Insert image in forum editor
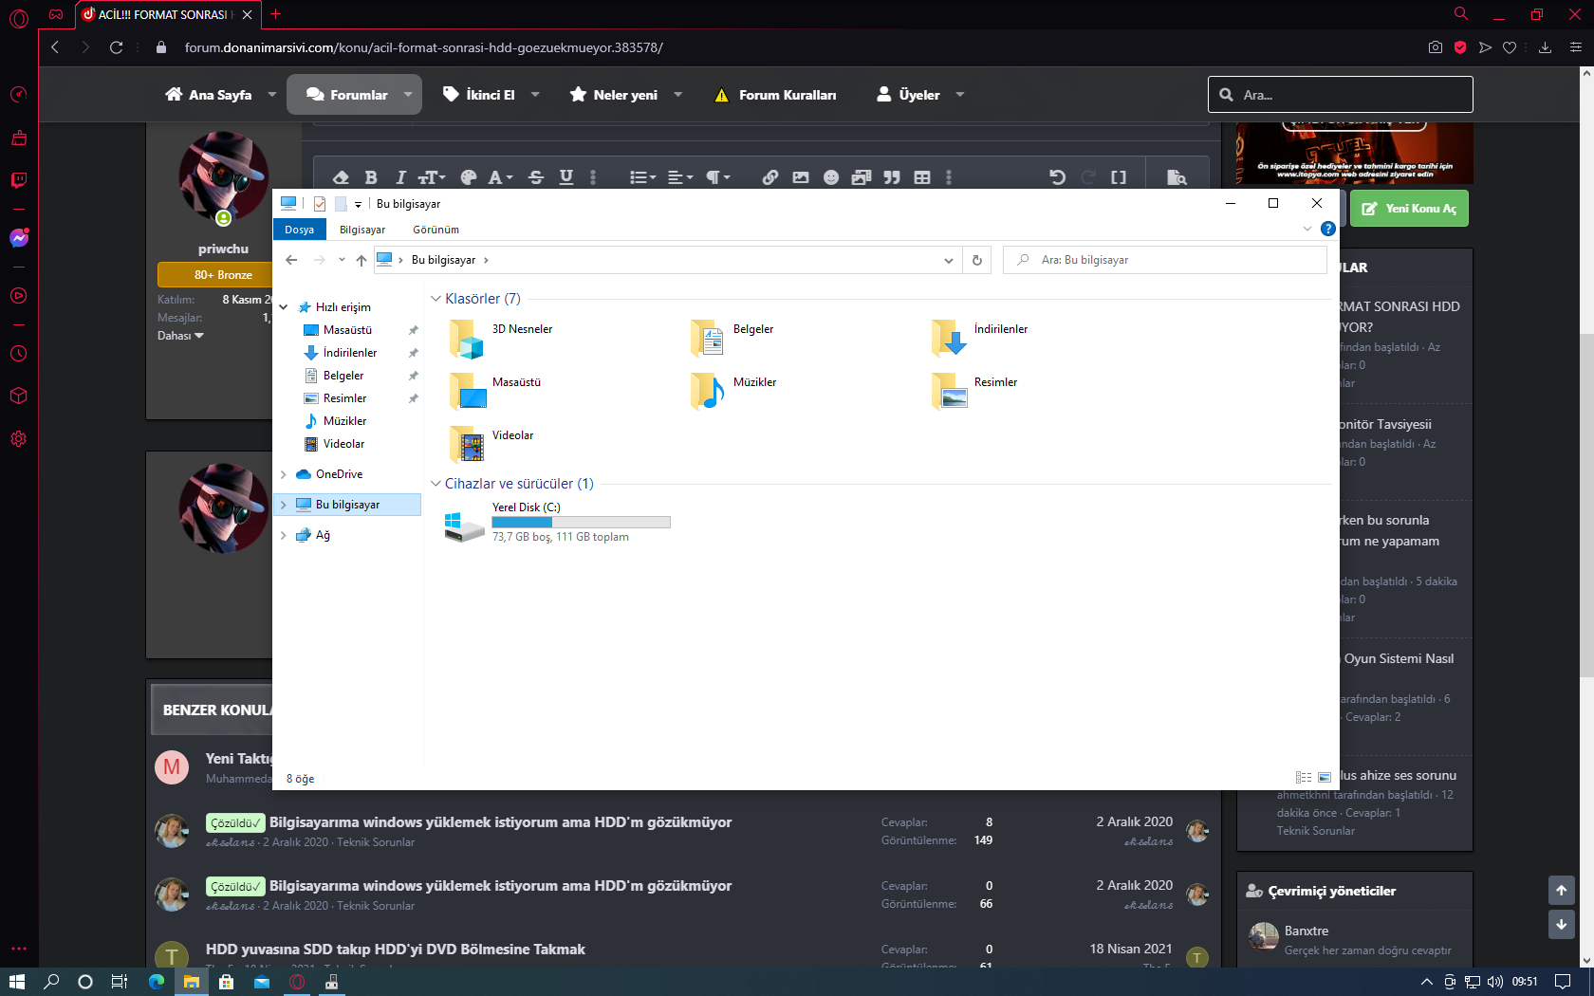This screenshot has width=1594, height=996. (x=801, y=177)
